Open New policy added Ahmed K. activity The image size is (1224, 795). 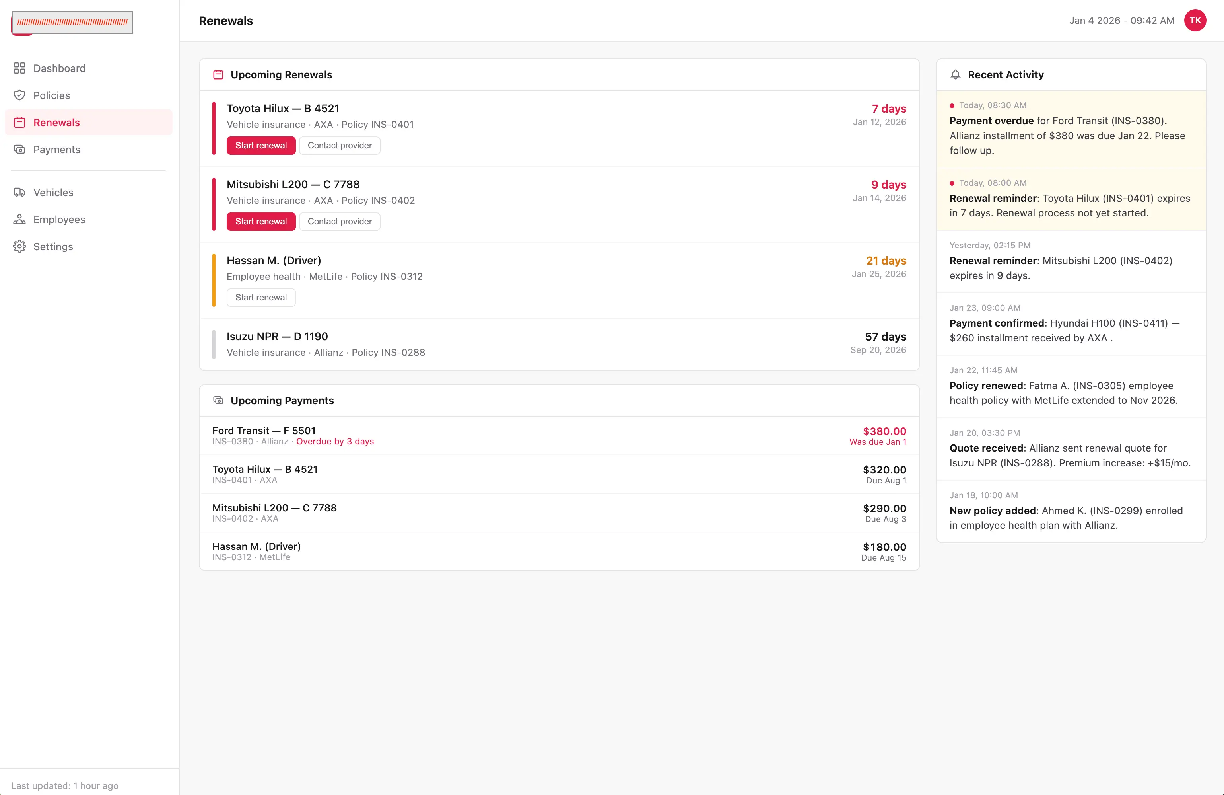[x=1071, y=511]
